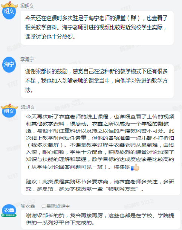Click the status text 星际旅游中
The width and height of the screenshot is (182, 230).
point(58,206)
